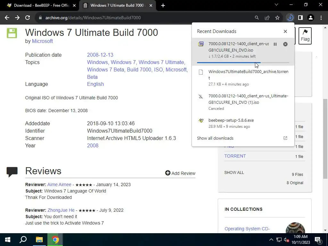Open the taskbar clock and date

pos(300,240)
